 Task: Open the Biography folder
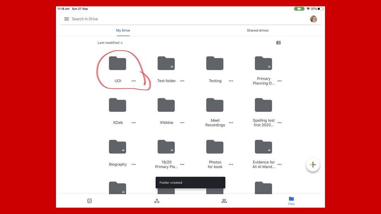click(x=117, y=147)
